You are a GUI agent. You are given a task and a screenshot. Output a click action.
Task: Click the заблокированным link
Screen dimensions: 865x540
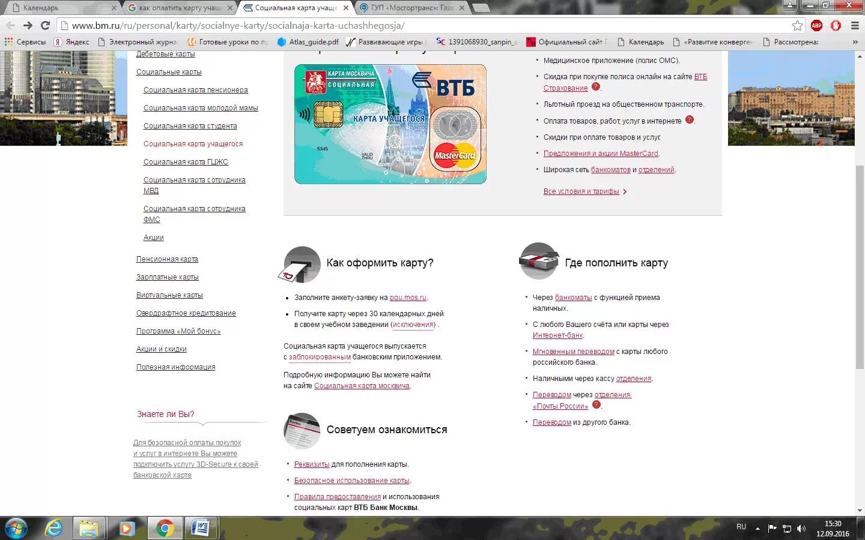320,357
